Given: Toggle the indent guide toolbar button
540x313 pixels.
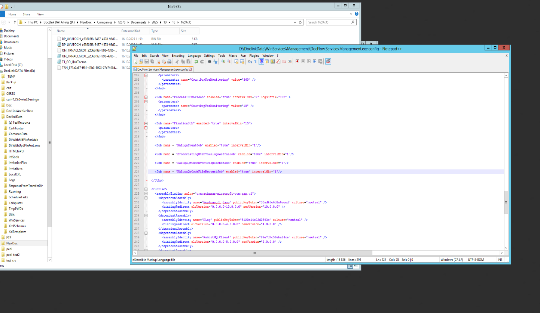Looking at the screenshot, I should (x=261, y=62).
